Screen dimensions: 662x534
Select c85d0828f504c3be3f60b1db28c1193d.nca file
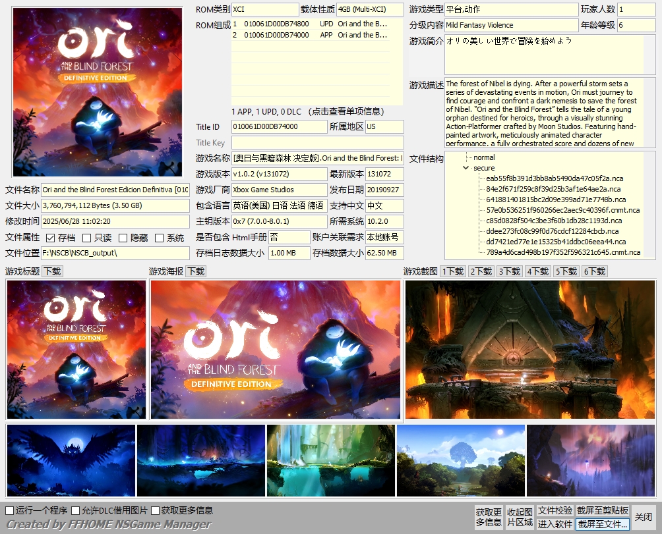point(554,221)
